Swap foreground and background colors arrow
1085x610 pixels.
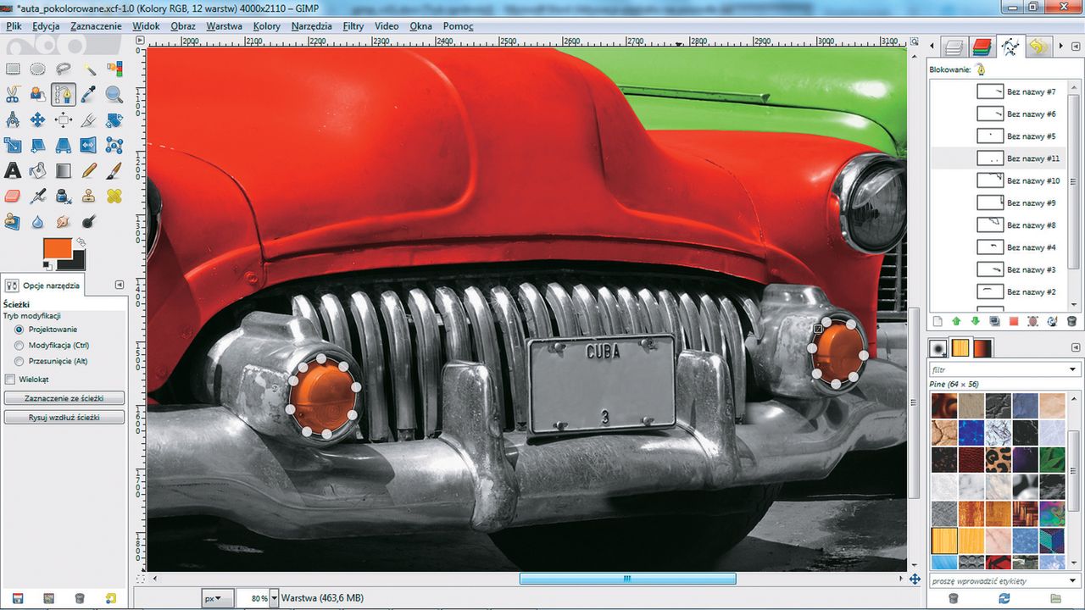[x=81, y=241]
